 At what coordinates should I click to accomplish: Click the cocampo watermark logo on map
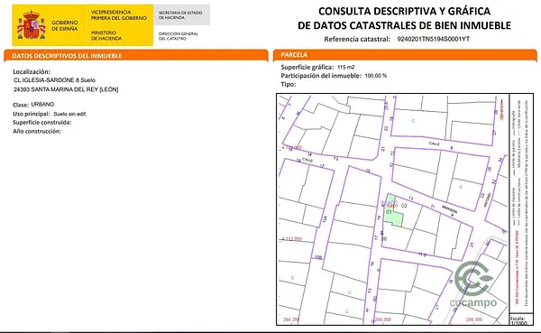(473, 284)
